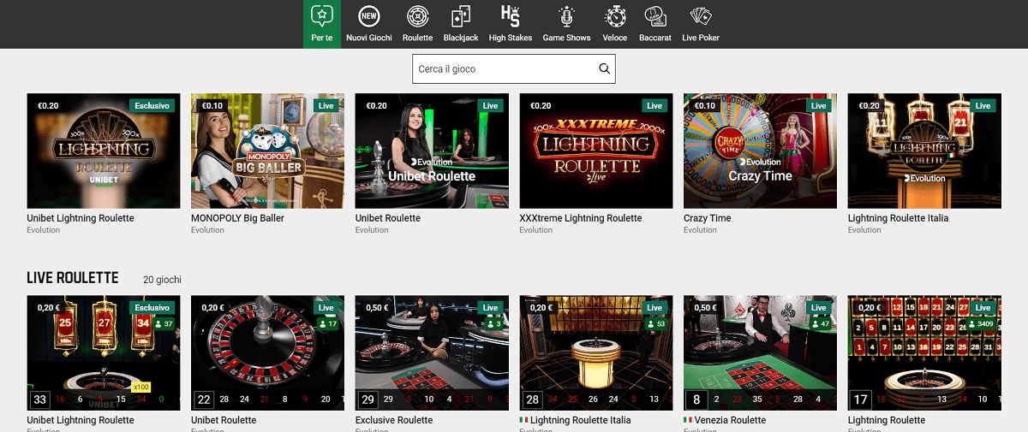Click the LIVE ROULETTE section heading
The width and height of the screenshot is (1028, 432).
click(x=73, y=278)
